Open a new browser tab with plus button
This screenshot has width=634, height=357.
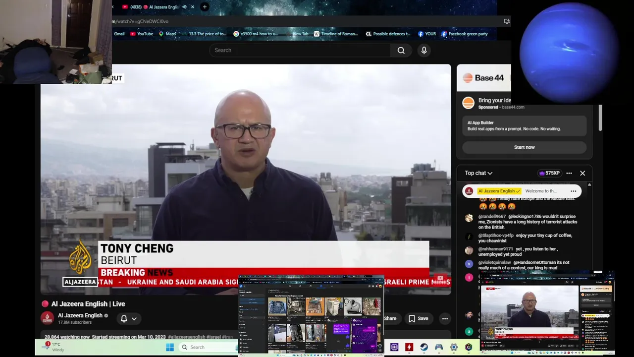205,7
